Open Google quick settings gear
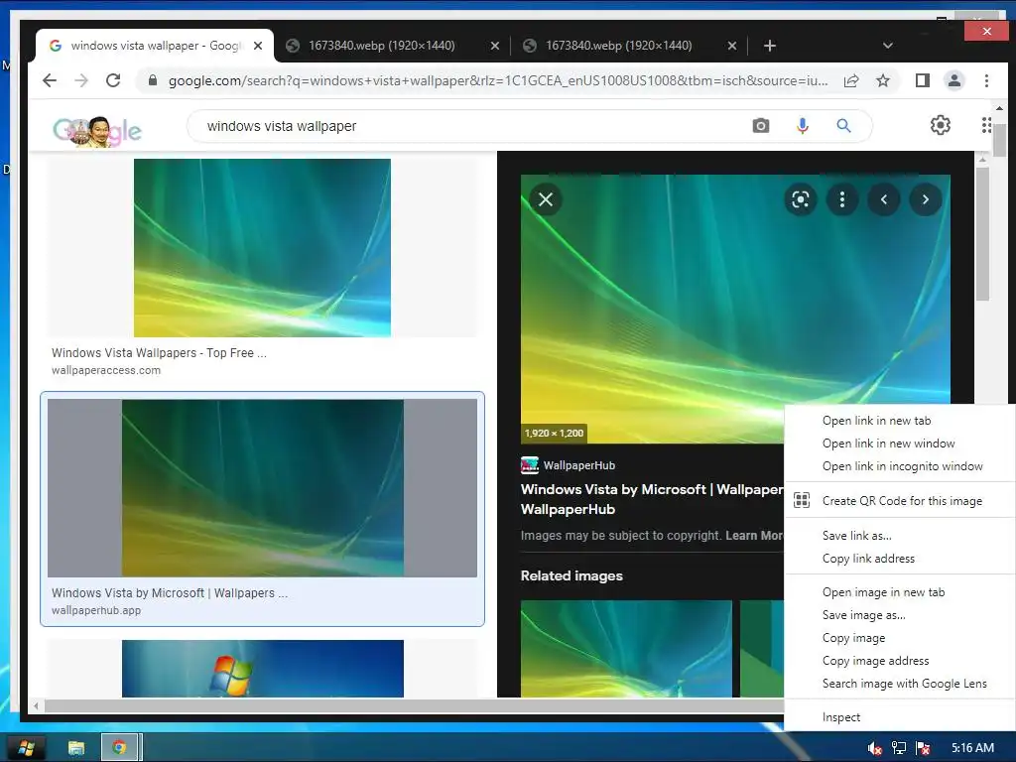1016x762 pixels. click(941, 125)
